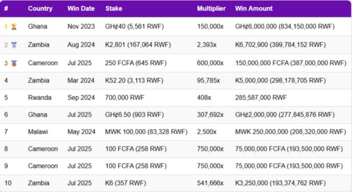This screenshot has width=352, height=192.
Task: Click rank number 10
Action: coord(8,183)
